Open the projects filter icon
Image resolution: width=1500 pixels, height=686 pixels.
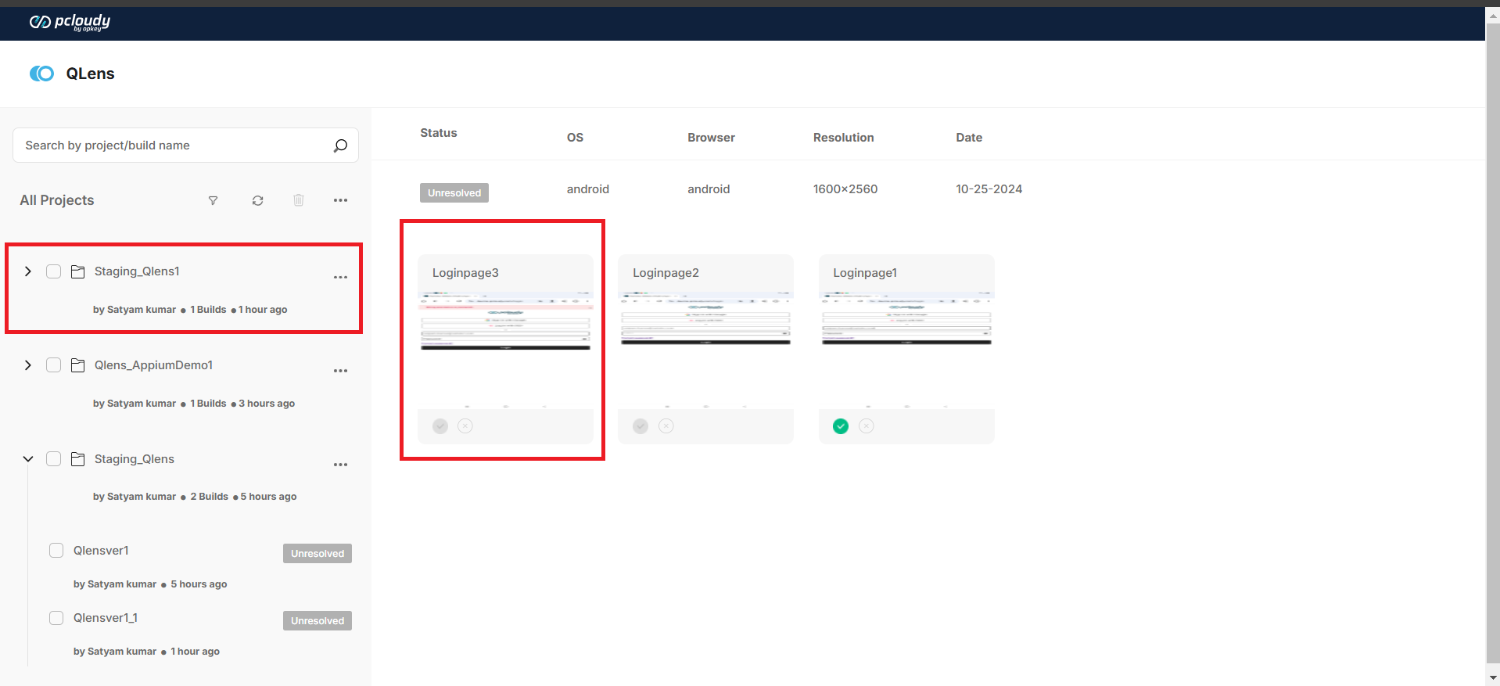point(213,201)
